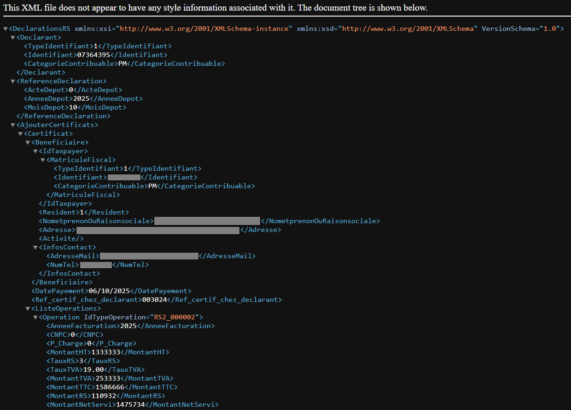The height and width of the screenshot is (410, 571).
Task: Click the MontantHT value 1333333
Action: click(107, 352)
